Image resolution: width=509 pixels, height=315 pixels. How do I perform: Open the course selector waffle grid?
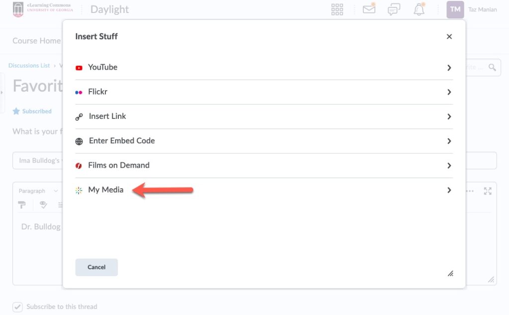click(337, 9)
